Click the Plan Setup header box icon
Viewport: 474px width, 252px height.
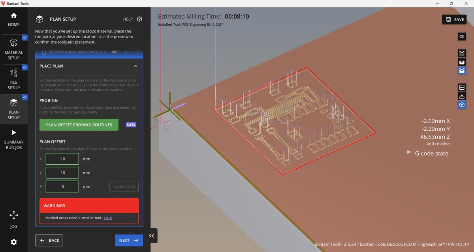click(x=39, y=19)
